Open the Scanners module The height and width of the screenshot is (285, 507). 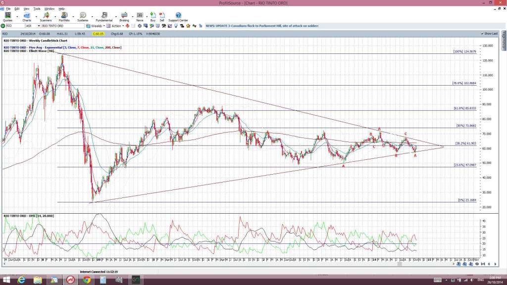[x=46, y=17]
